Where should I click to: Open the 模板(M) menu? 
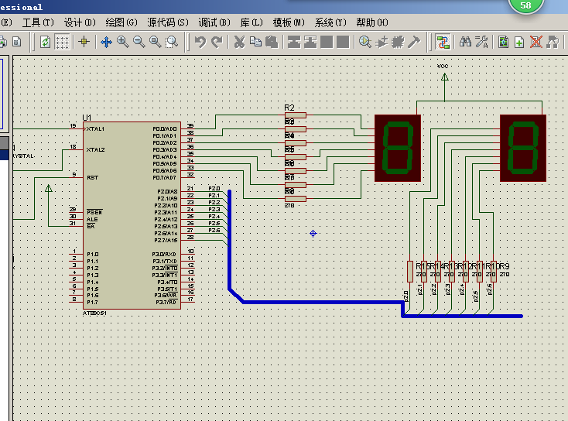point(289,22)
